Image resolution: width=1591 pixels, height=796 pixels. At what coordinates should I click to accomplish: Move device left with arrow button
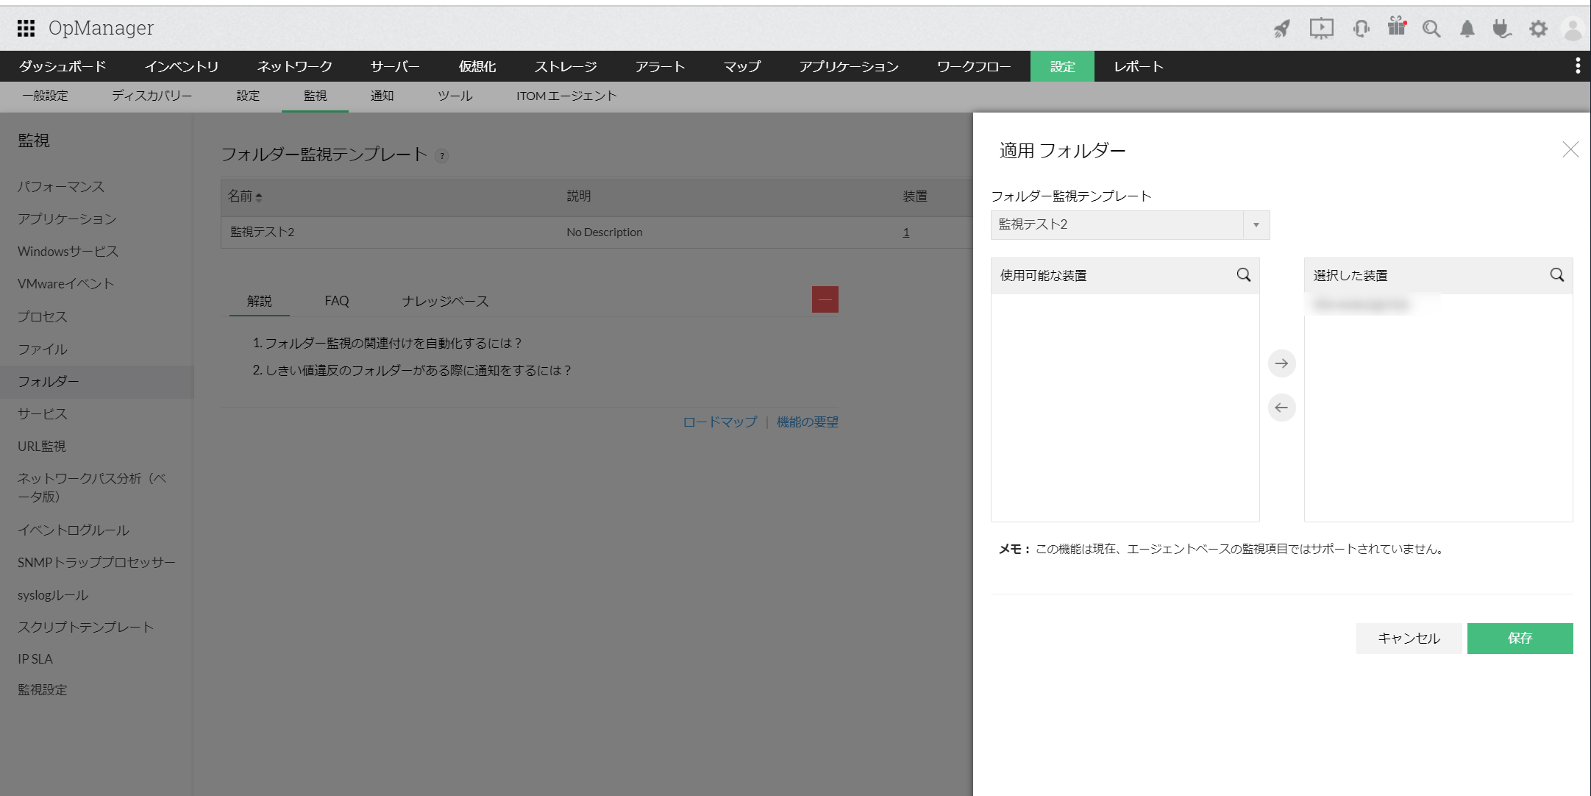pyautogui.click(x=1281, y=408)
